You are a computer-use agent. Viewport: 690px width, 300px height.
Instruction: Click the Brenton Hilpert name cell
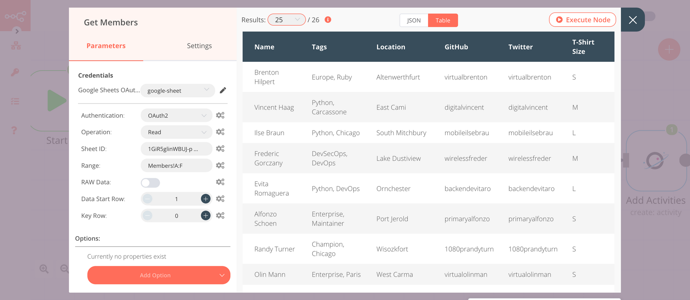click(266, 77)
